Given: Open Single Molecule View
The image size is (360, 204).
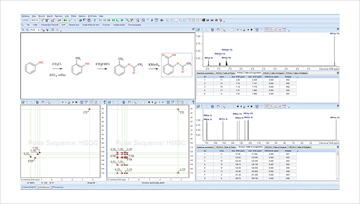Looking at the screenshot, I should point(91,25).
